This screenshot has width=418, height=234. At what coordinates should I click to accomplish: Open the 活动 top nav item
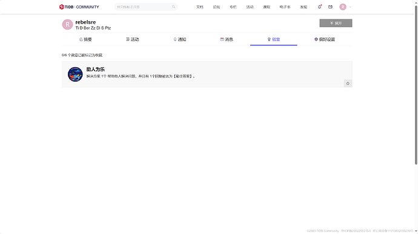250,7
